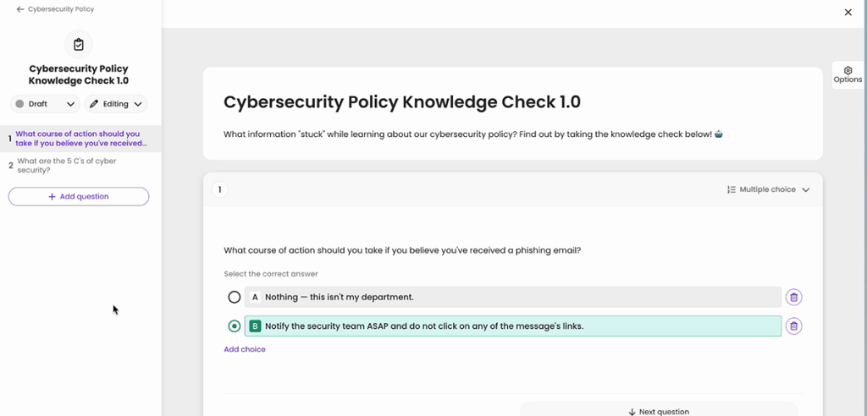
Task: Delete choice A using its trash icon
Action: point(793,297)
